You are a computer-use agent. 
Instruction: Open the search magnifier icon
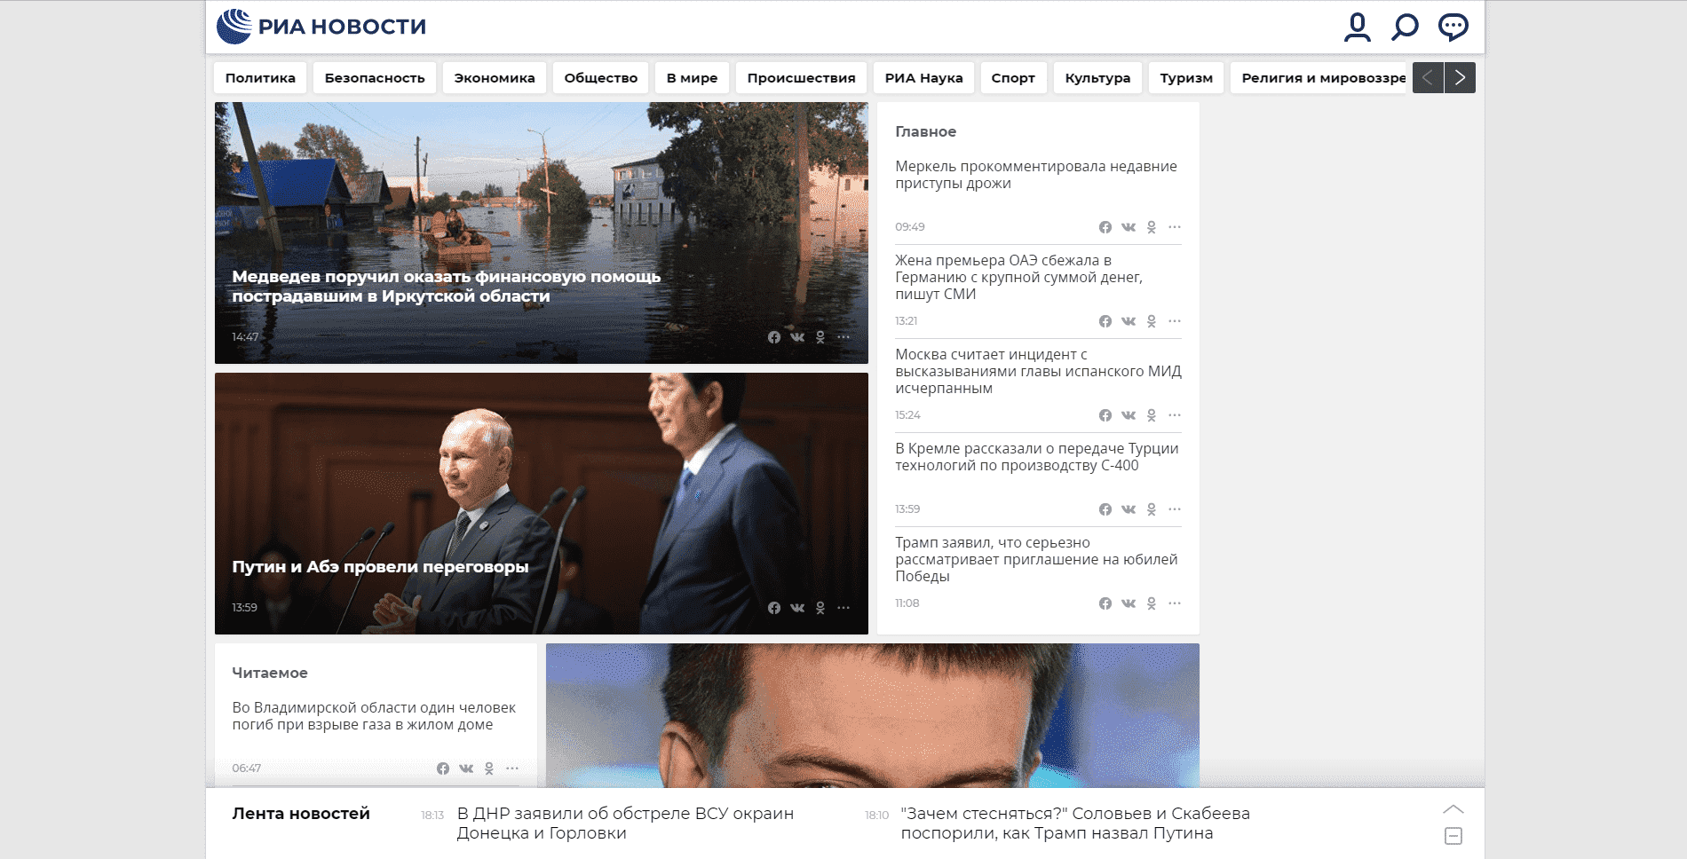pyautogui.click(x=1405, y=27)
